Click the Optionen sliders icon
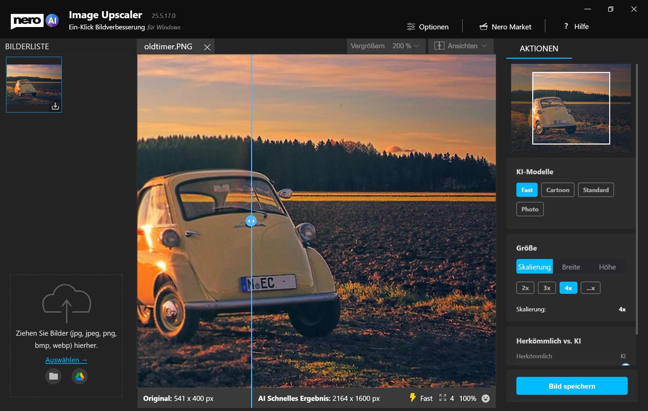This screenshot has width=648, height=411. (411, 27)
